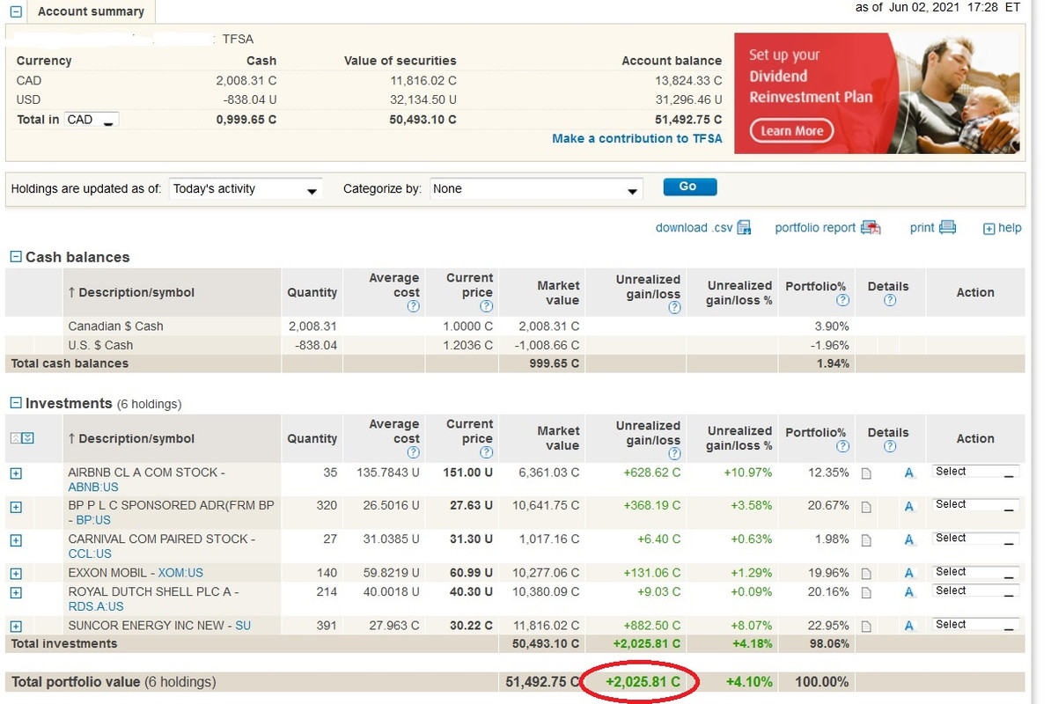Open the CCL:US symbol link
This screenshot has height=704, width=1051.
coord(90,554)
